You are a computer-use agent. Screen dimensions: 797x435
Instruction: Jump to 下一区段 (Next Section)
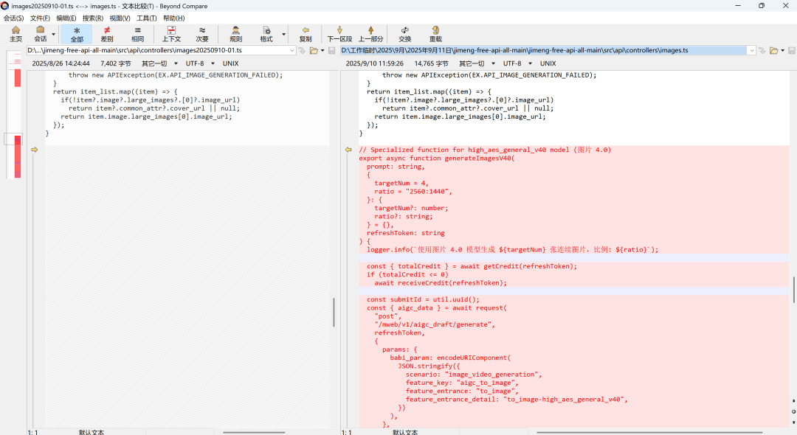[339, 34]
